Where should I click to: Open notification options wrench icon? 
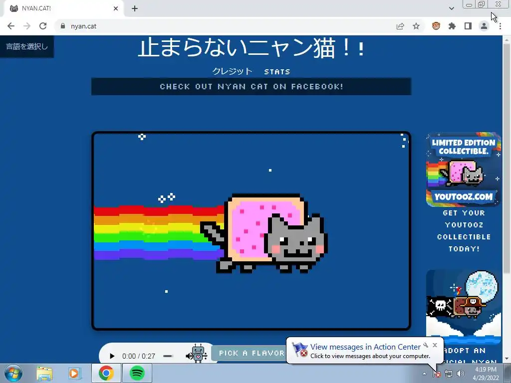[426, 345]
